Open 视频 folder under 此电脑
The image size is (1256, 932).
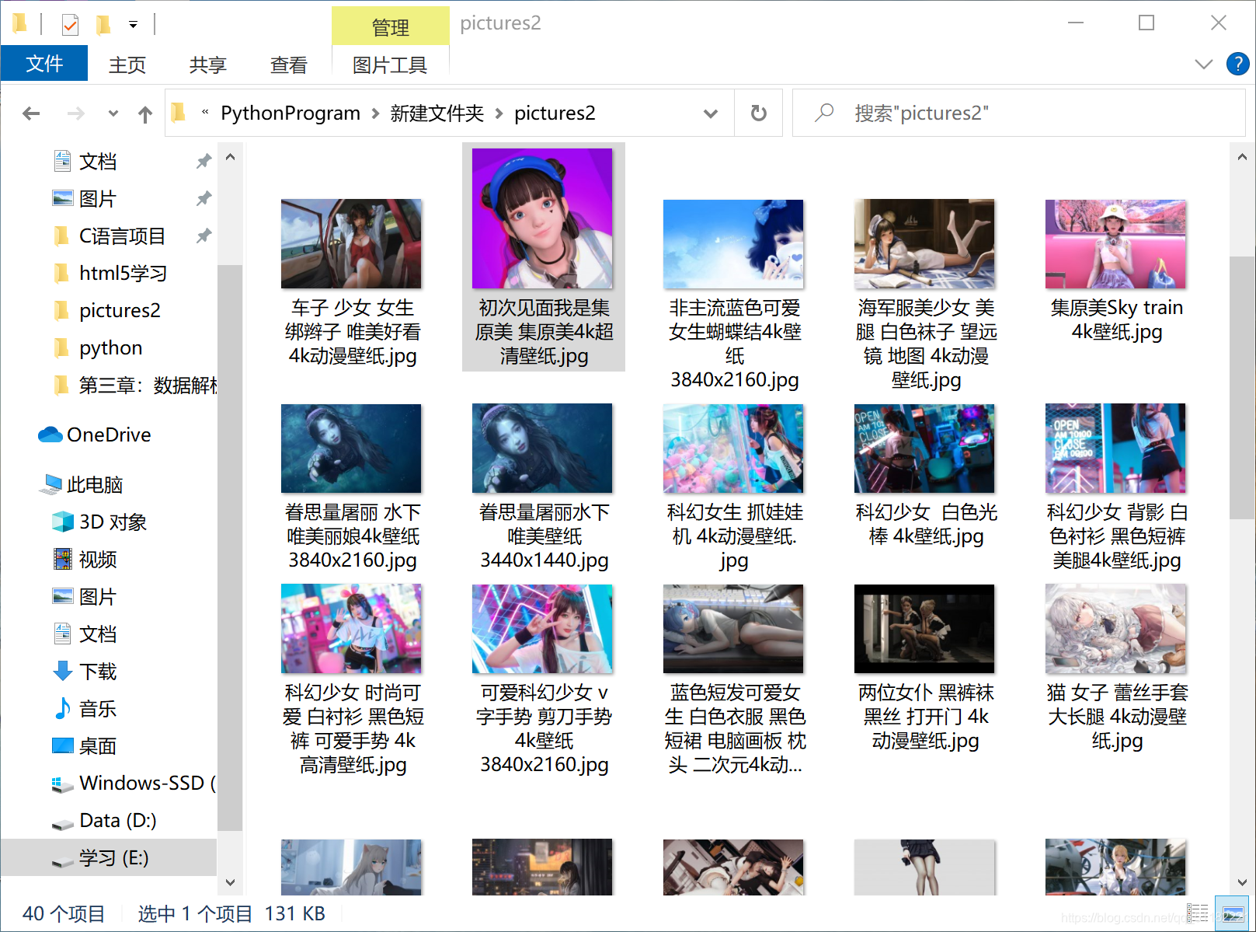click(x=98, y=560)
